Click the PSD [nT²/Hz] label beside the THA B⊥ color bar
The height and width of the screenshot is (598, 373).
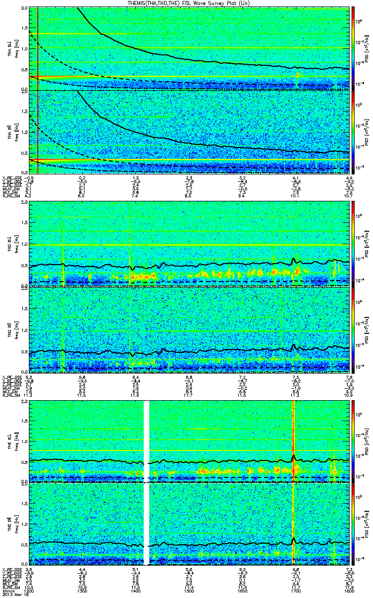click(x=367, y=48)
